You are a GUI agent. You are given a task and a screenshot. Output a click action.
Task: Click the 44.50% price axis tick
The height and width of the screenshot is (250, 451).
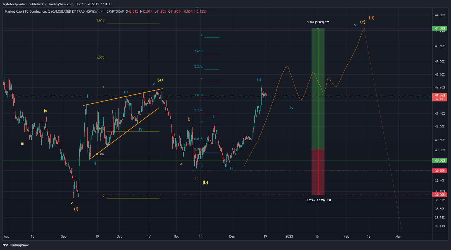pos(440,15)
